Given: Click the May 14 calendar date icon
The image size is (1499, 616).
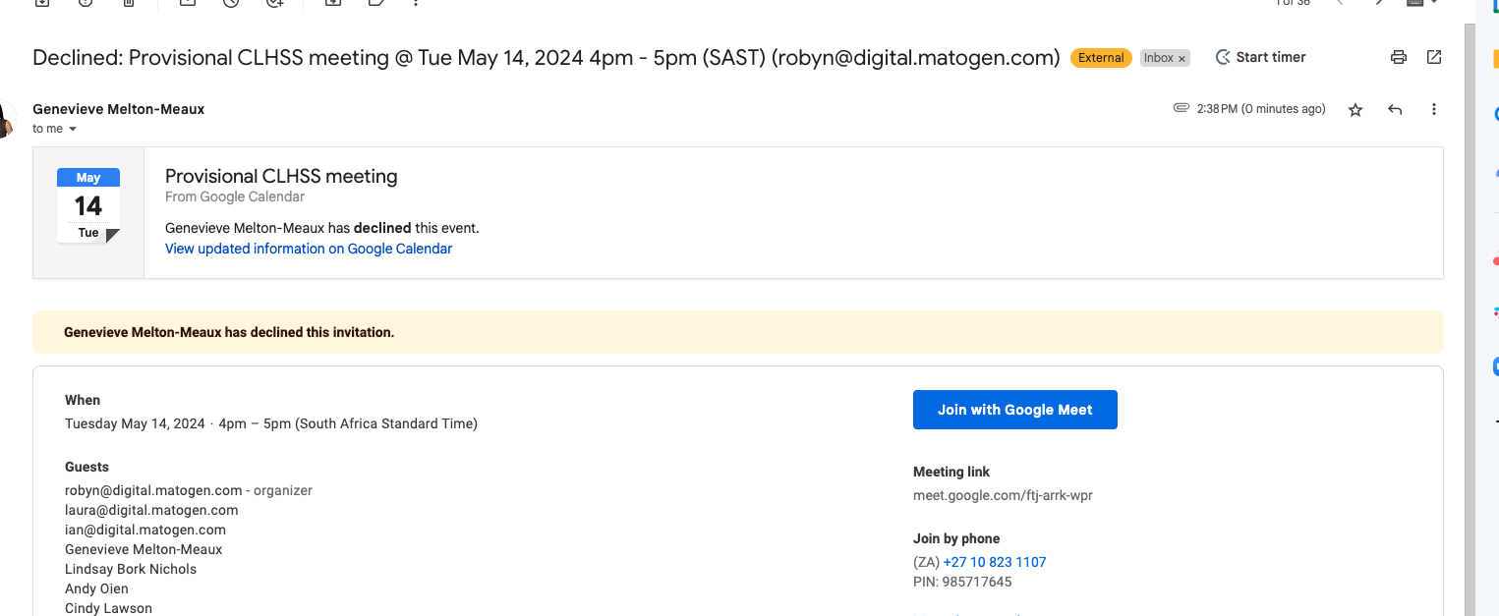Looking at the screenshot, I should click(88, 205).
